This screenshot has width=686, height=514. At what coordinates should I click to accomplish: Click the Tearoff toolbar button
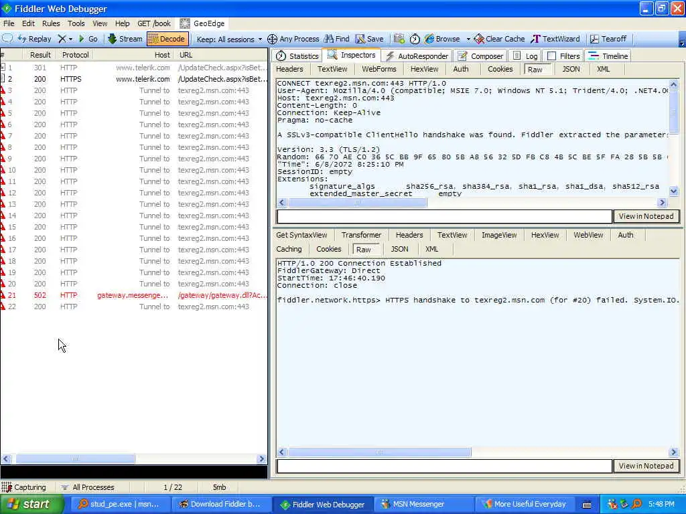click(608, 39)
